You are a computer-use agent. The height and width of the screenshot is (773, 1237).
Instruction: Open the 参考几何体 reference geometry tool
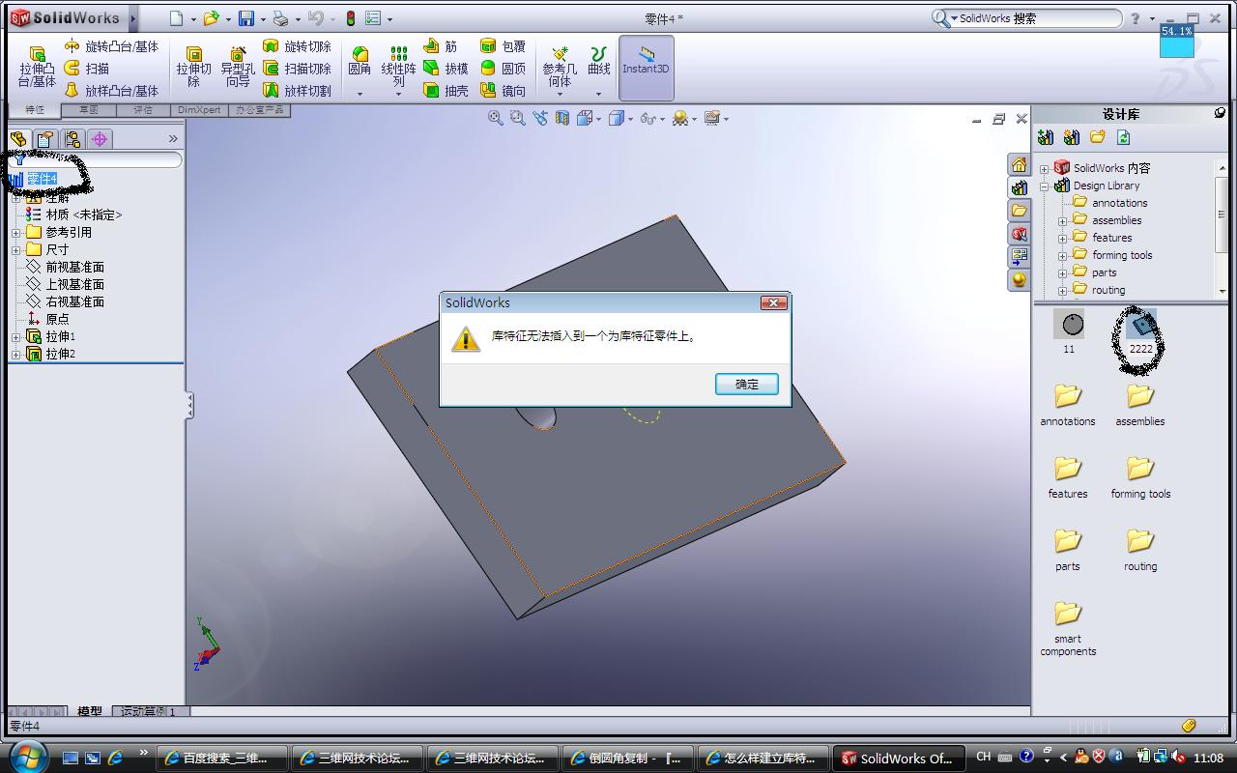tap(560, 67)
